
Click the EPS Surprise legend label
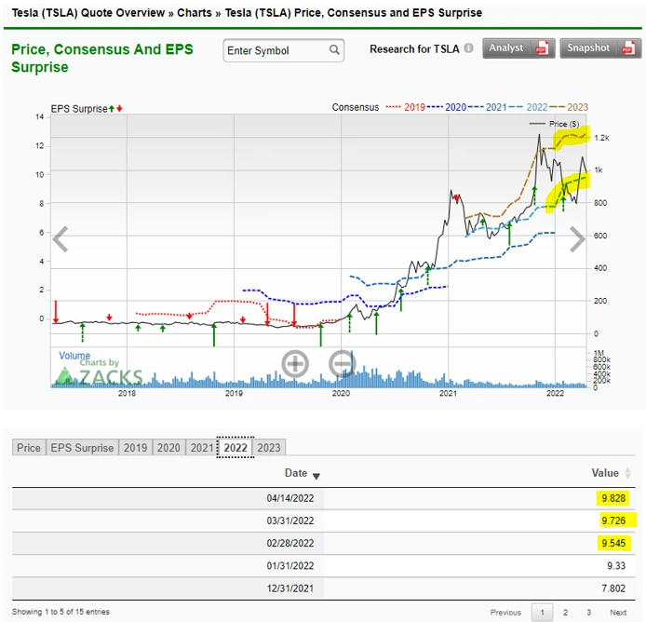(79, 109)
